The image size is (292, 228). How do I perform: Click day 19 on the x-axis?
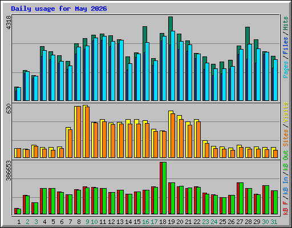(x=171, y=222)
